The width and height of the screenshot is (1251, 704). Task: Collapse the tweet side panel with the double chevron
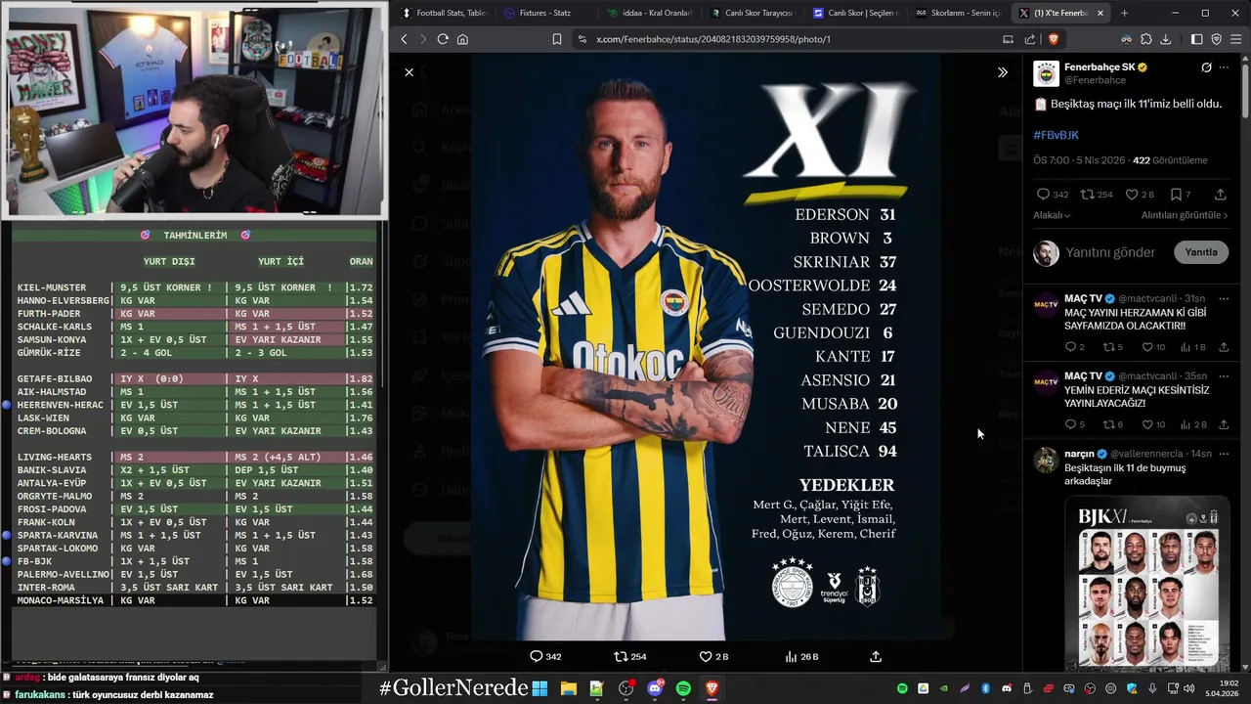1002,72
